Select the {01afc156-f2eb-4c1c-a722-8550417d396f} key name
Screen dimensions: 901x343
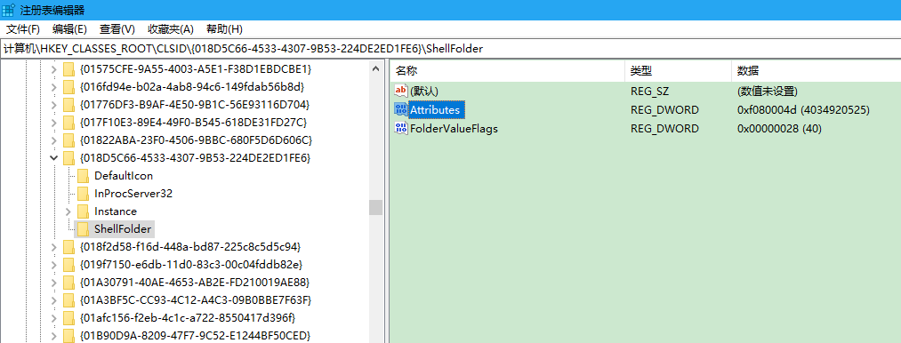[x=189, y=318]
